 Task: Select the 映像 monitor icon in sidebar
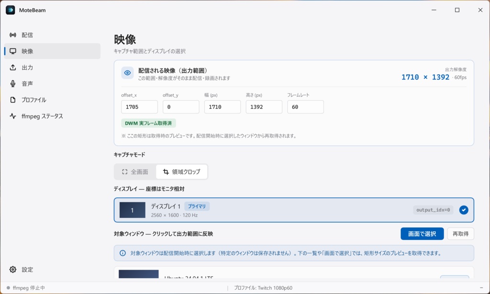pyautogui.click(x=13, y=51)
